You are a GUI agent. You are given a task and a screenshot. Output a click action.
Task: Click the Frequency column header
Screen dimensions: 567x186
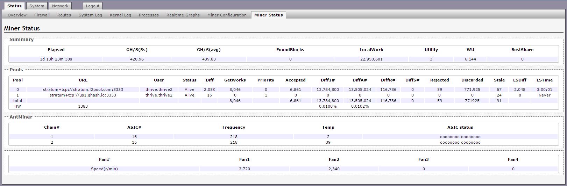click(234, 127)
